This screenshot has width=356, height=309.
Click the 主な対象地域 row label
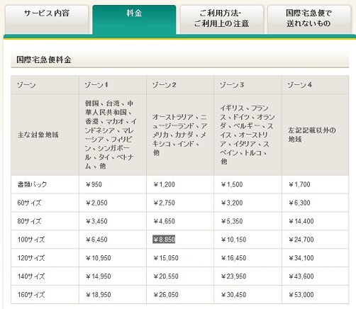click(x=38, y=135)
